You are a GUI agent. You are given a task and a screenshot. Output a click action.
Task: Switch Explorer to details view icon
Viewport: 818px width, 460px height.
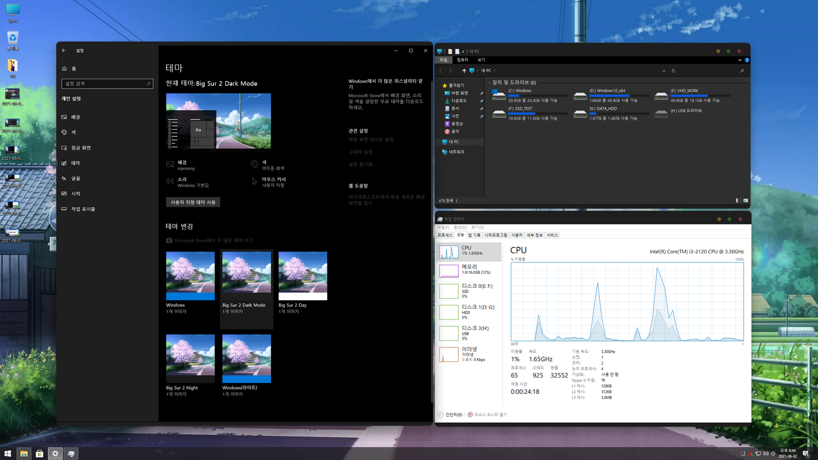coord(739,201)
